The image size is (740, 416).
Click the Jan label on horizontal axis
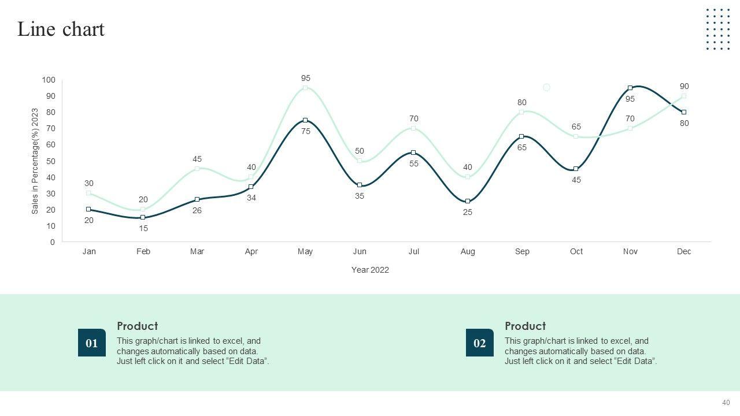coord(89,251)
